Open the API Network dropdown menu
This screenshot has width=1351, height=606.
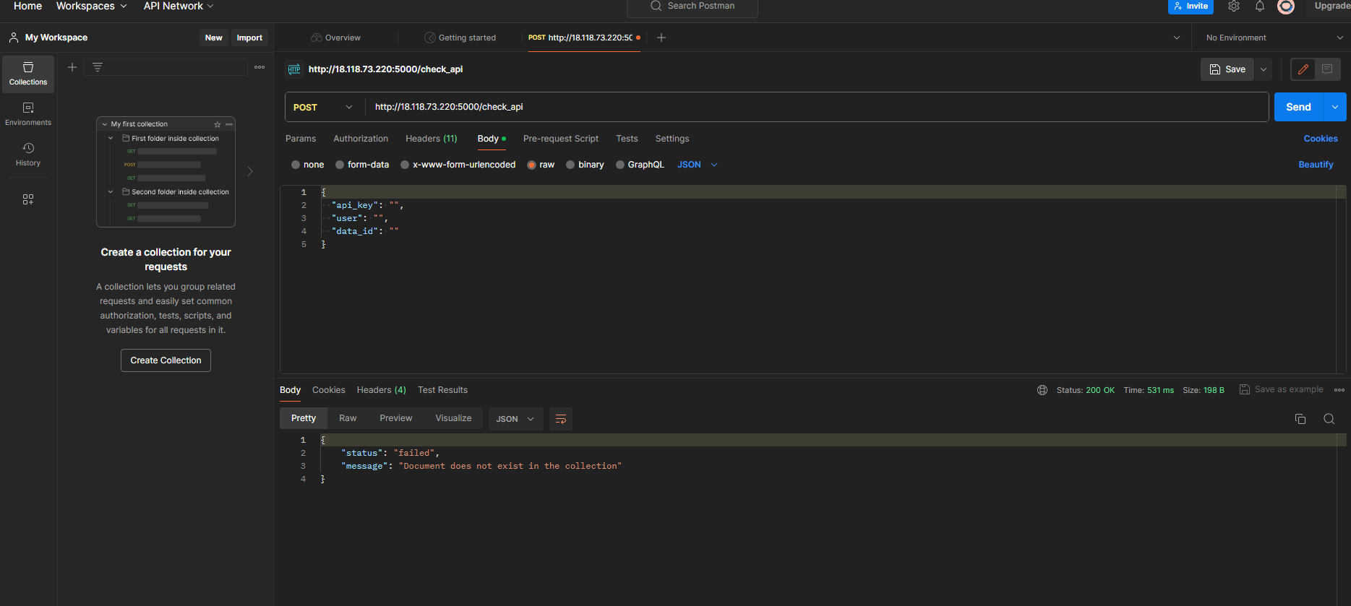point(179,6)
